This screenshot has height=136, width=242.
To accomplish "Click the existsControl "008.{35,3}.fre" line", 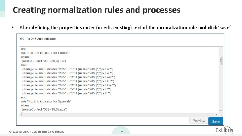I will click(44, 61).
